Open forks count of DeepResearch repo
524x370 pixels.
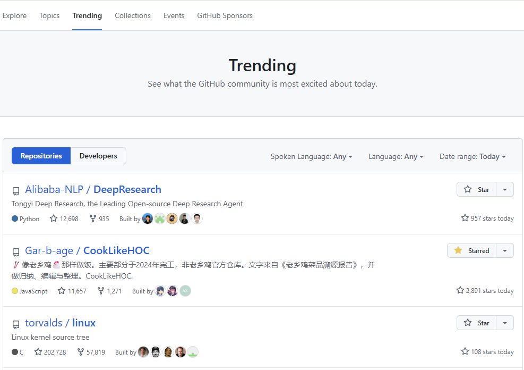coord(99,218)
